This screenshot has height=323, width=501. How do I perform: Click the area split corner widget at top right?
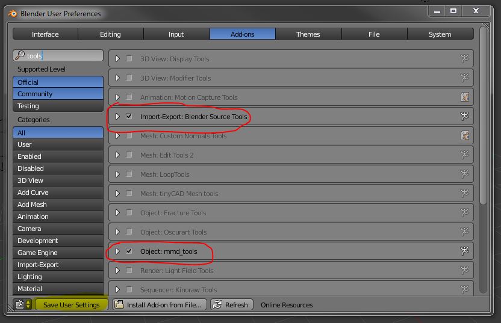pos(486,26)
